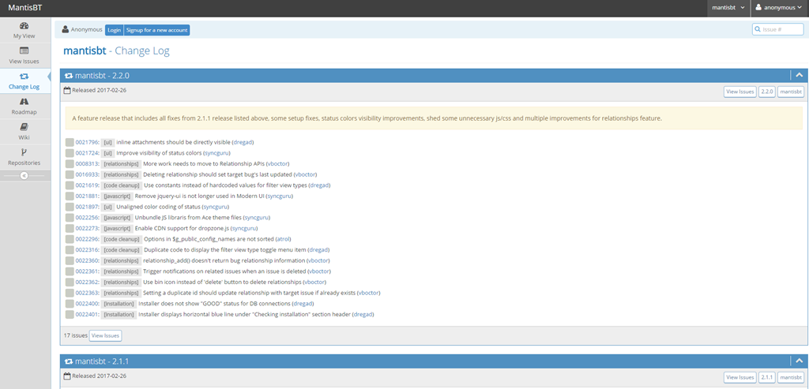Open issue 0021619 link
The height and width of the screenshot is (389, 809).
pyautogui.click(x=87, y=185)
